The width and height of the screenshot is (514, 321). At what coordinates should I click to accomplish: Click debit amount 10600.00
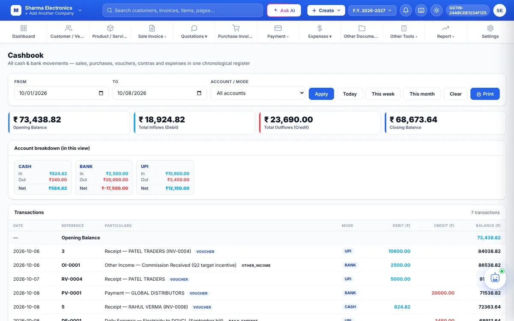tap(399, 251)
